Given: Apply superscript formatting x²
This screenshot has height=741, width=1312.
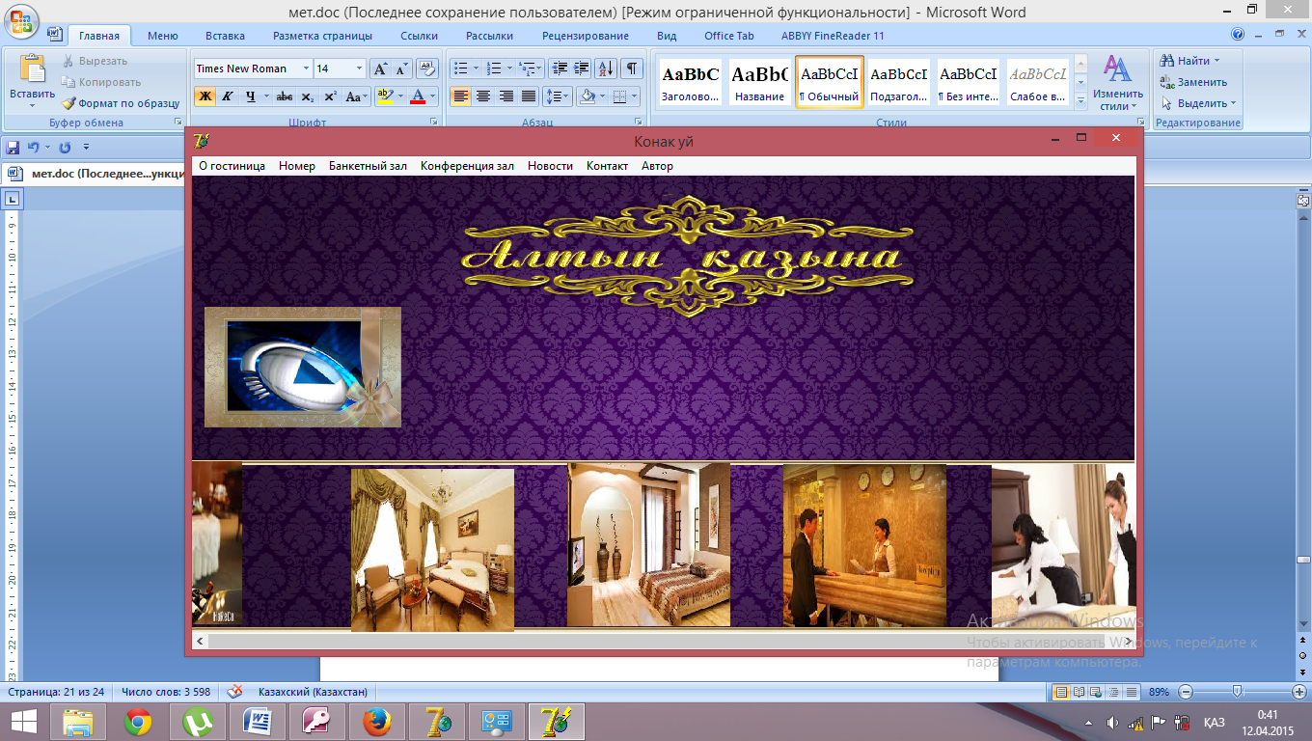Looking at the screenshot, I should pyautogui.click(x=330, y=96).
